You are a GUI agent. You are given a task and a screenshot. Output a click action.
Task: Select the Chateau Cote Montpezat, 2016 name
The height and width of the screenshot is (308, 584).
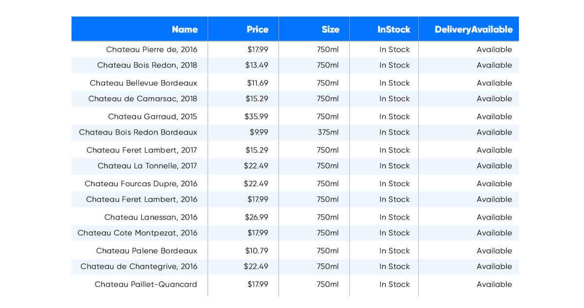coord(137,233)
